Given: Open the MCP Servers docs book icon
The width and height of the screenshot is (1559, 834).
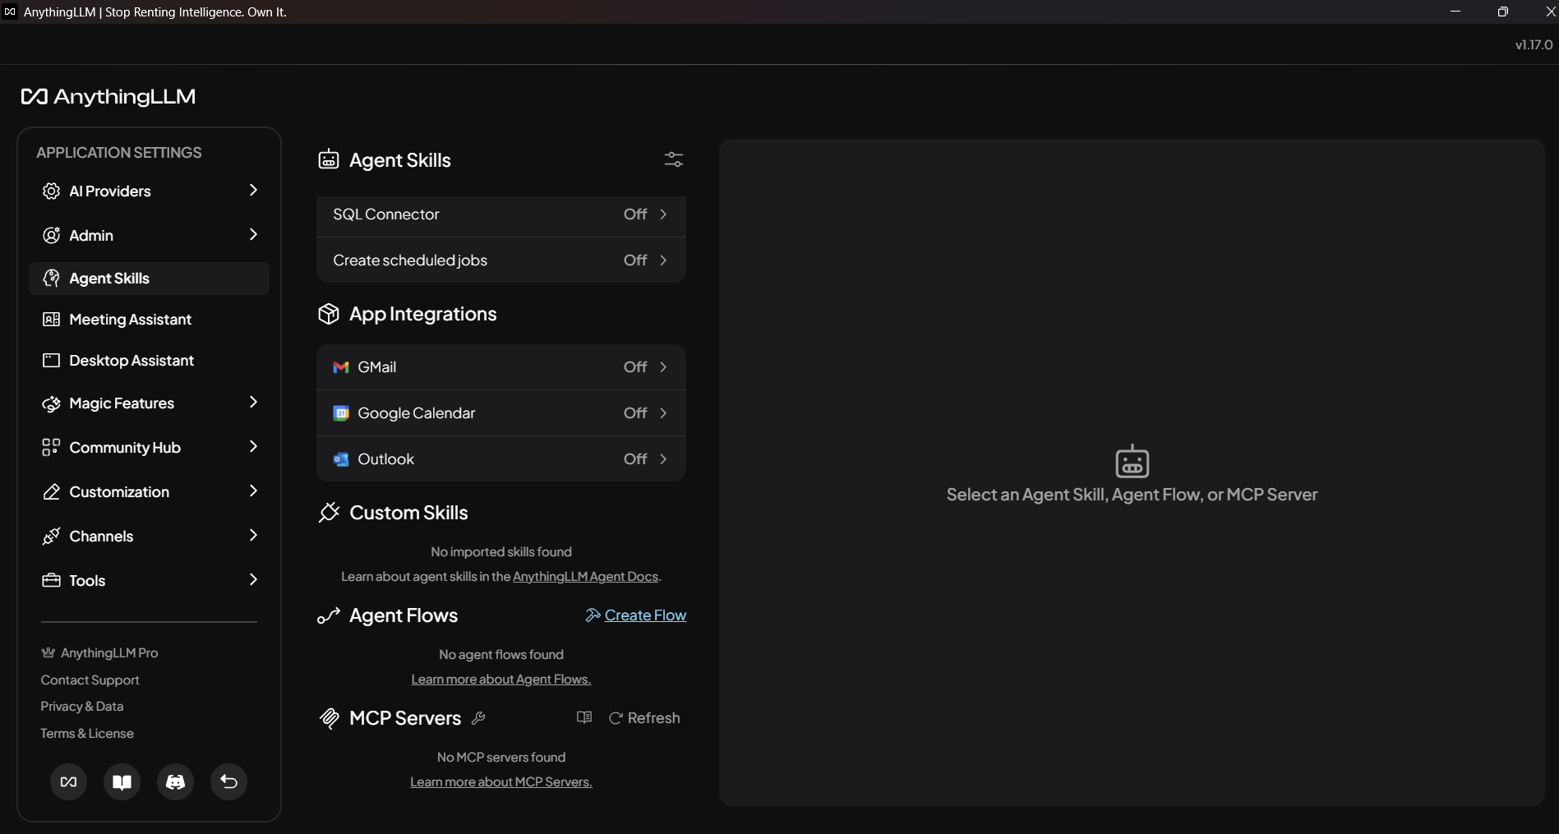Looking at the screenshot, I should pos(584,717).
